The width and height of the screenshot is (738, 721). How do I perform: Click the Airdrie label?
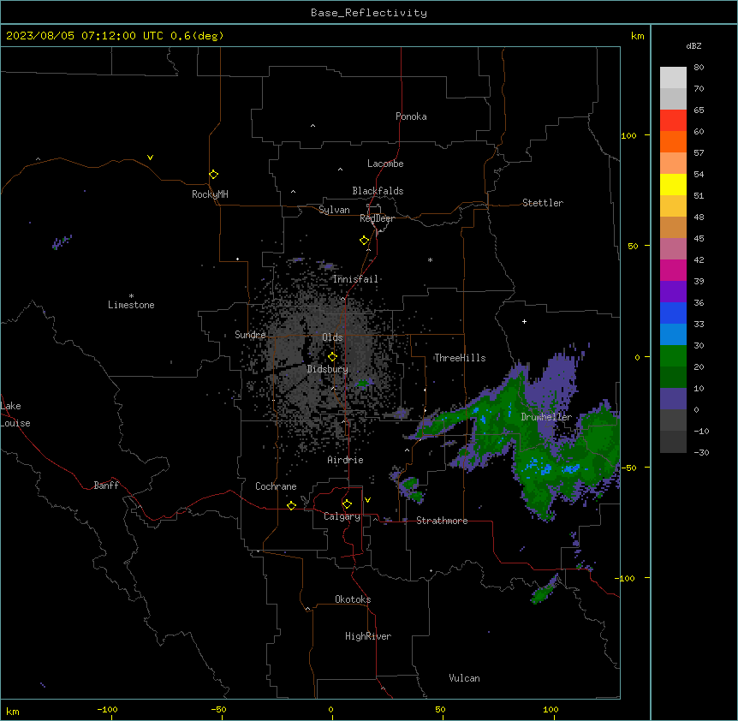346,460
